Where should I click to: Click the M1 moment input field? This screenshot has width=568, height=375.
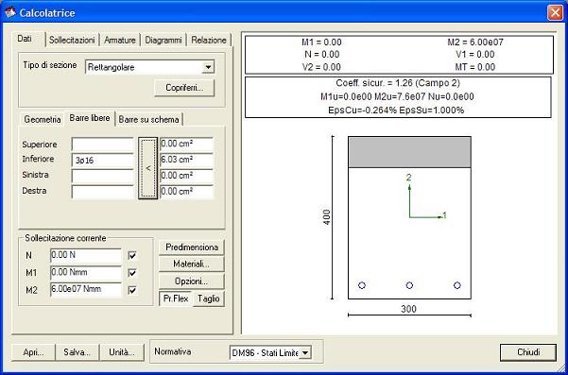(x=86, y=273)
